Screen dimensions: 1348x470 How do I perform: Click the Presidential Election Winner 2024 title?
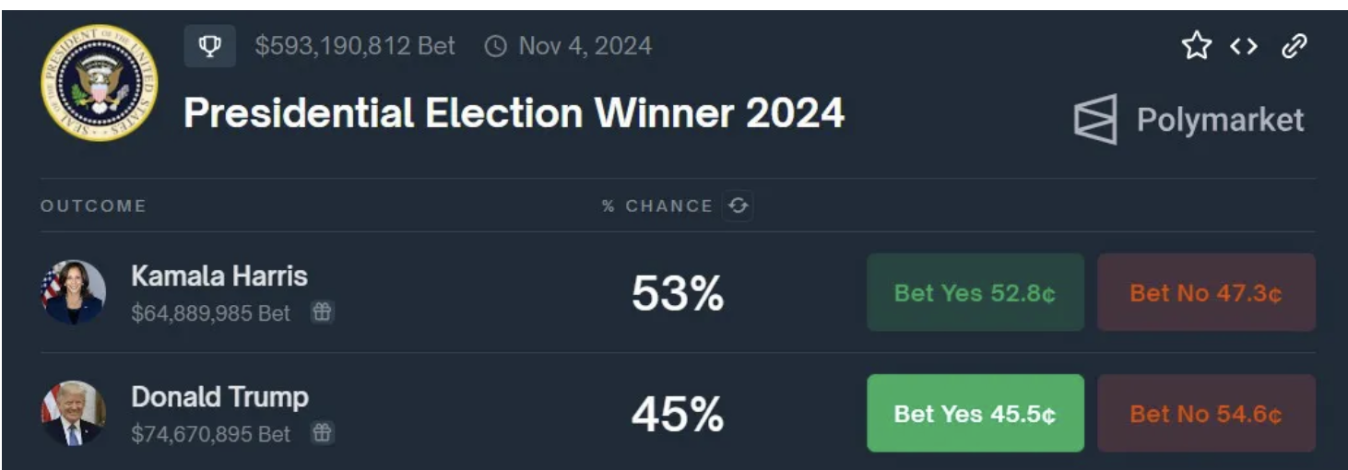pyautogui.click(x=514, y=113)
